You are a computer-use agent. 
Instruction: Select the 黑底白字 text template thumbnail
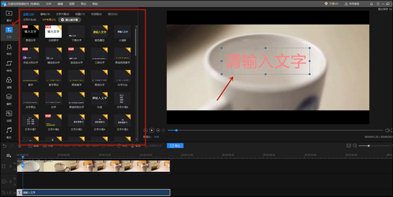click(x=30, y=31)
